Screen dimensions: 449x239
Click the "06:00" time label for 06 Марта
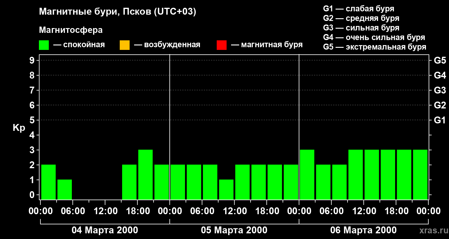pos(331,211)
